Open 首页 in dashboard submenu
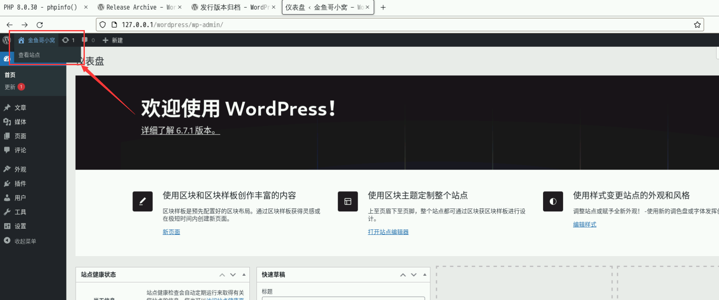Viewport: 719px width, 300px height. (x=10, y=75)
